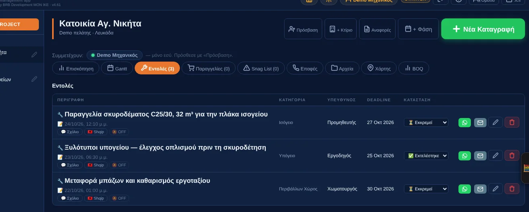This screenshot has width=529, height=212.
Task: Click Ισόγειο category cell
Action: (286, 122)
